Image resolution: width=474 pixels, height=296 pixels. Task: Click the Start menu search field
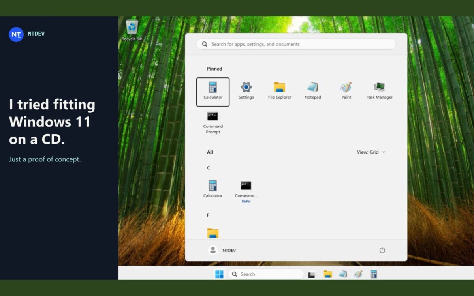tap(296, 44)
